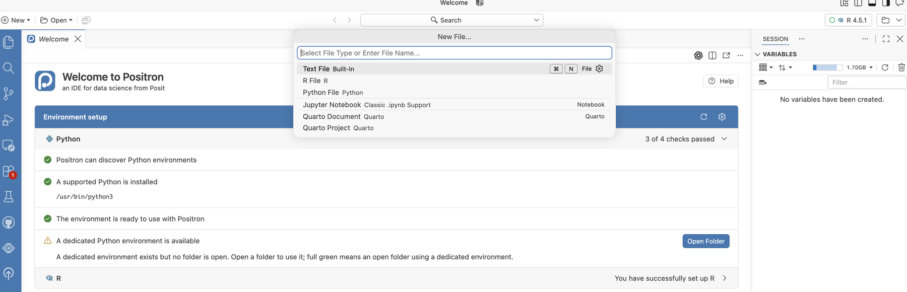Select the Welcome editor tab
The width and height of the screenshot is (907, 292).
pos(53,39)
